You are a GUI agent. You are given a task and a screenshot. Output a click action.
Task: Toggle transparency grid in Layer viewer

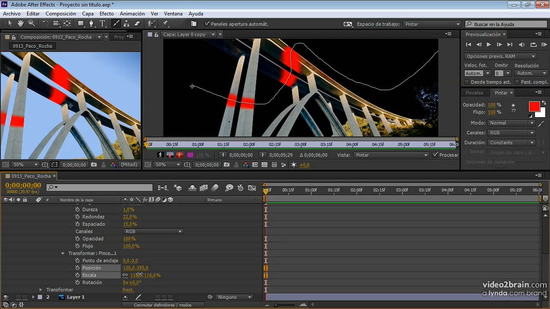pyautogui.click(x=264, y=164)
